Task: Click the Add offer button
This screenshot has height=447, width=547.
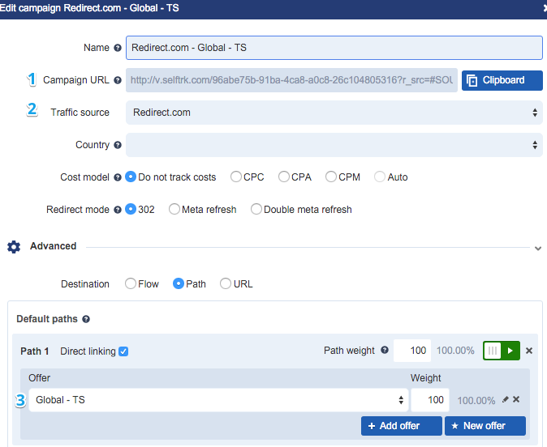Action: pyautogui.click(x=401, y=426)
